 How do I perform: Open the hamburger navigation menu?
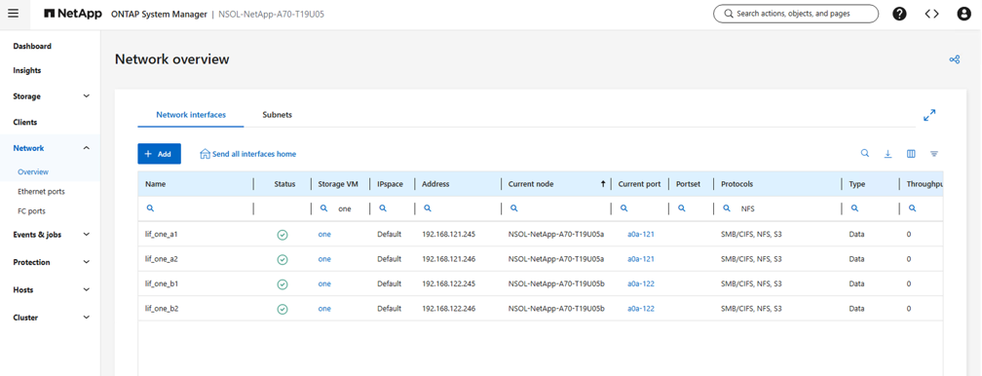pos(14,14)
